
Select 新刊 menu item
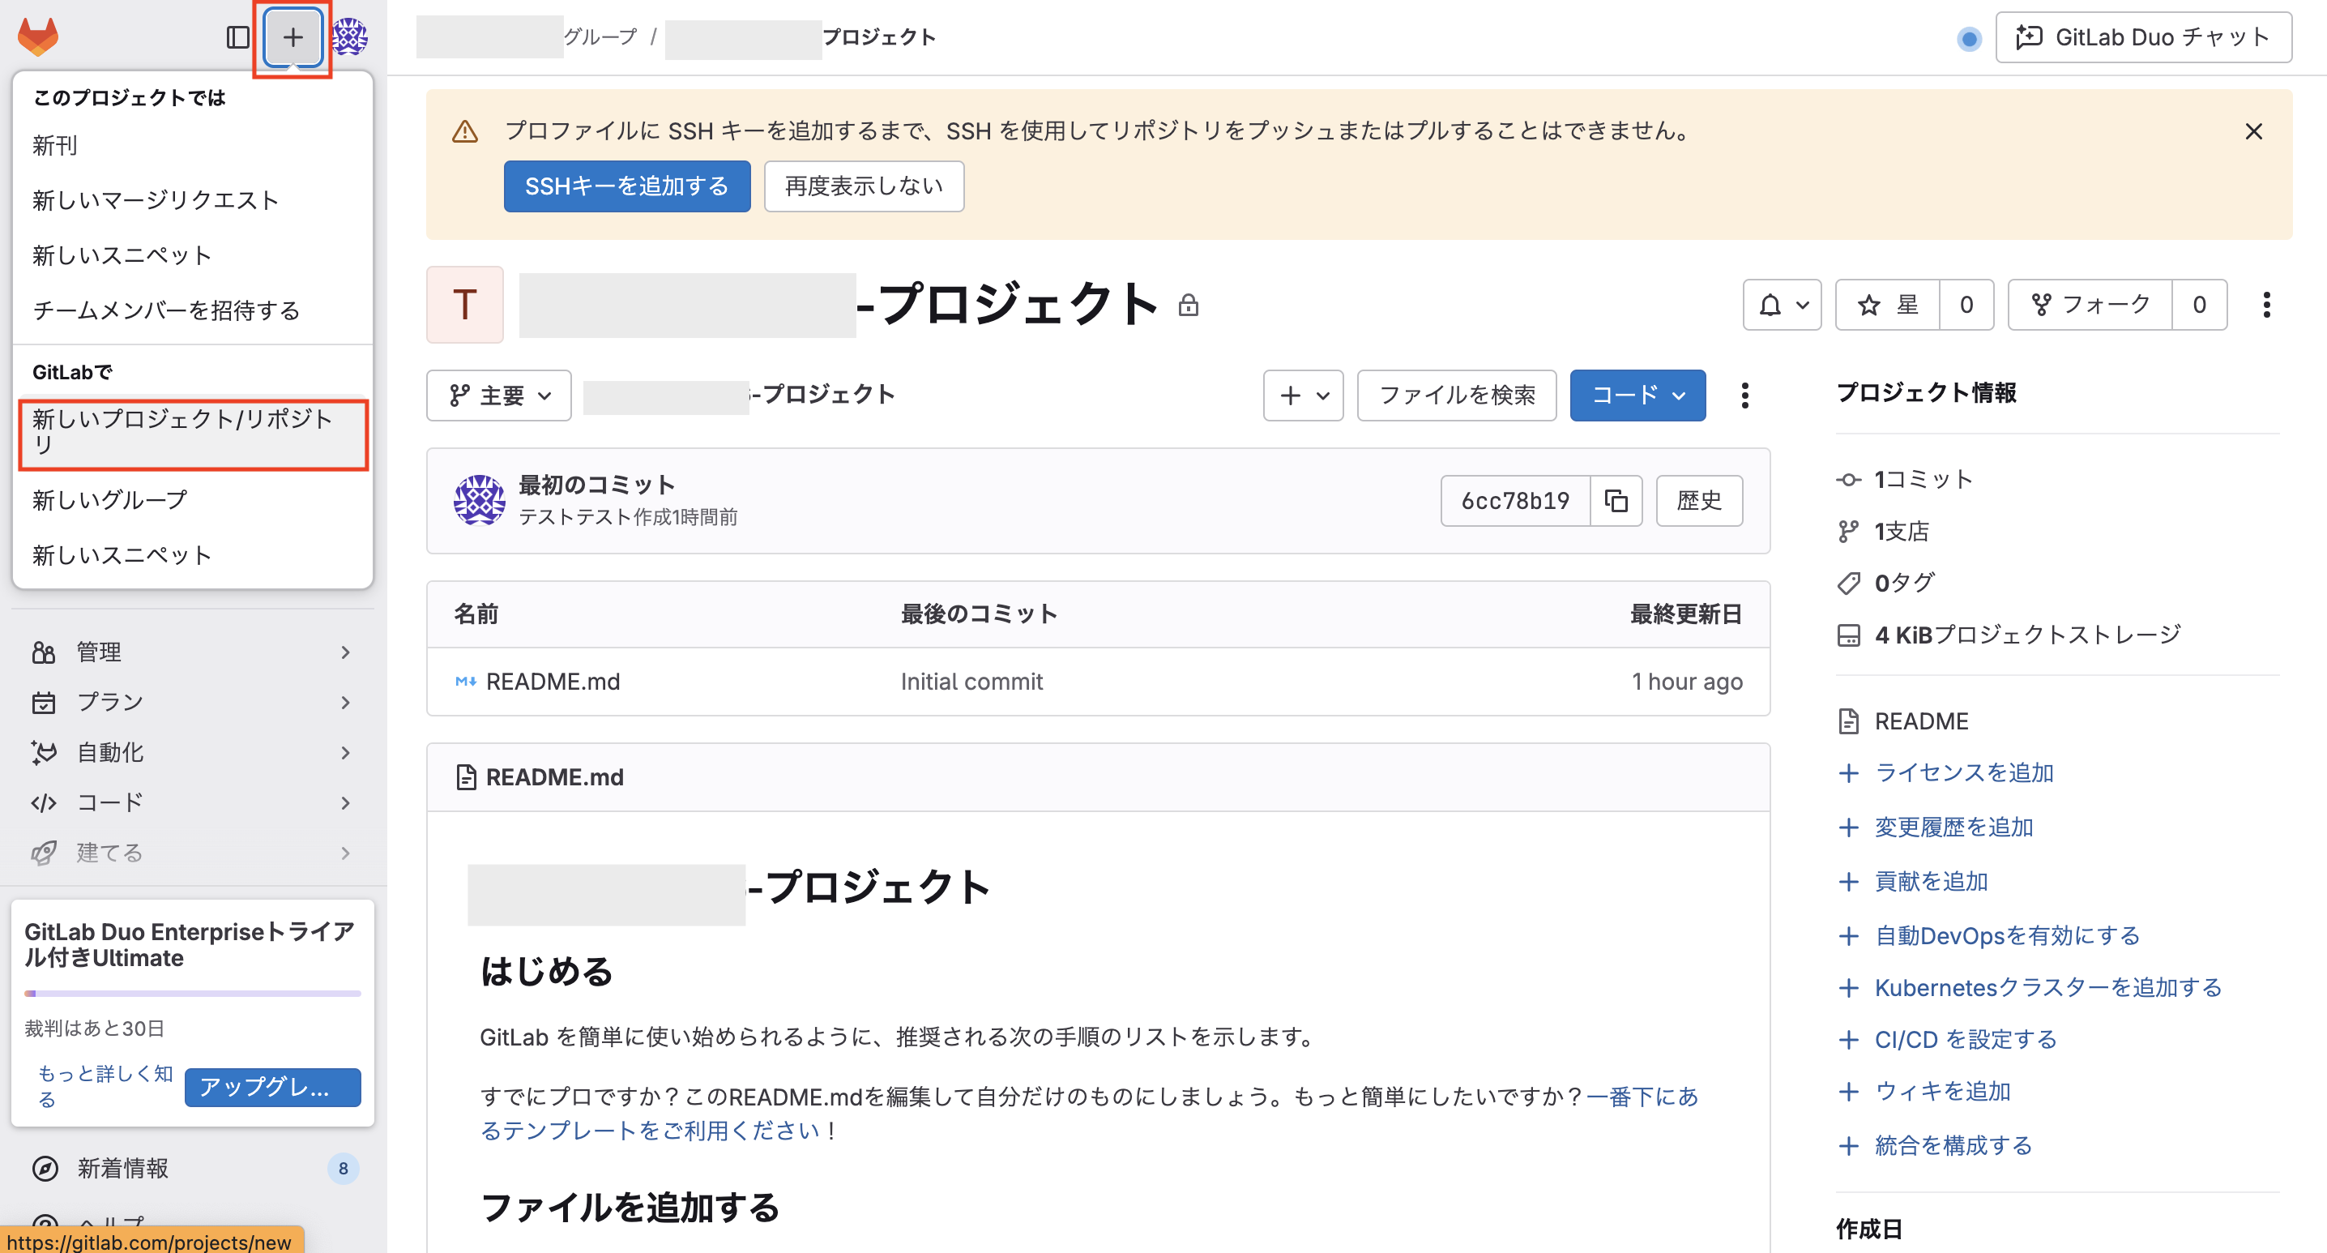(x=192, y=145)
